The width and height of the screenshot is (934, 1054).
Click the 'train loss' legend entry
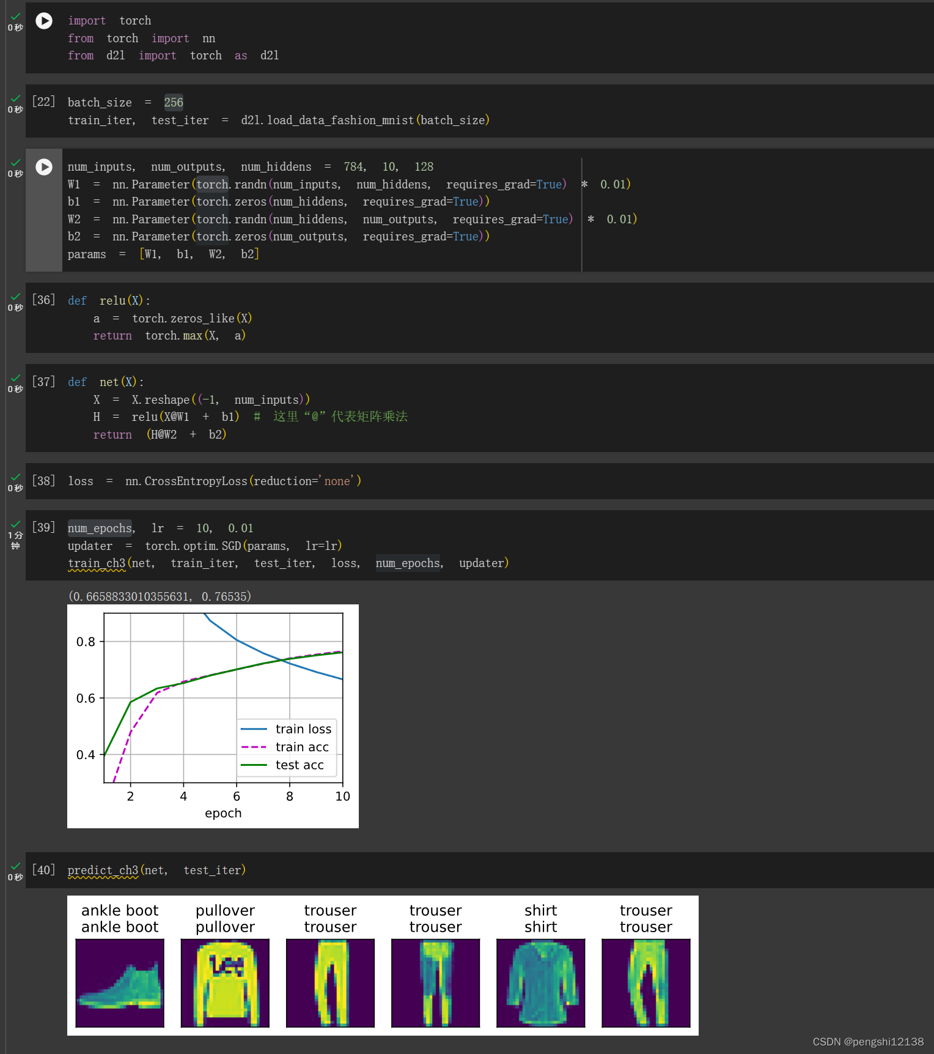point(286,729)
